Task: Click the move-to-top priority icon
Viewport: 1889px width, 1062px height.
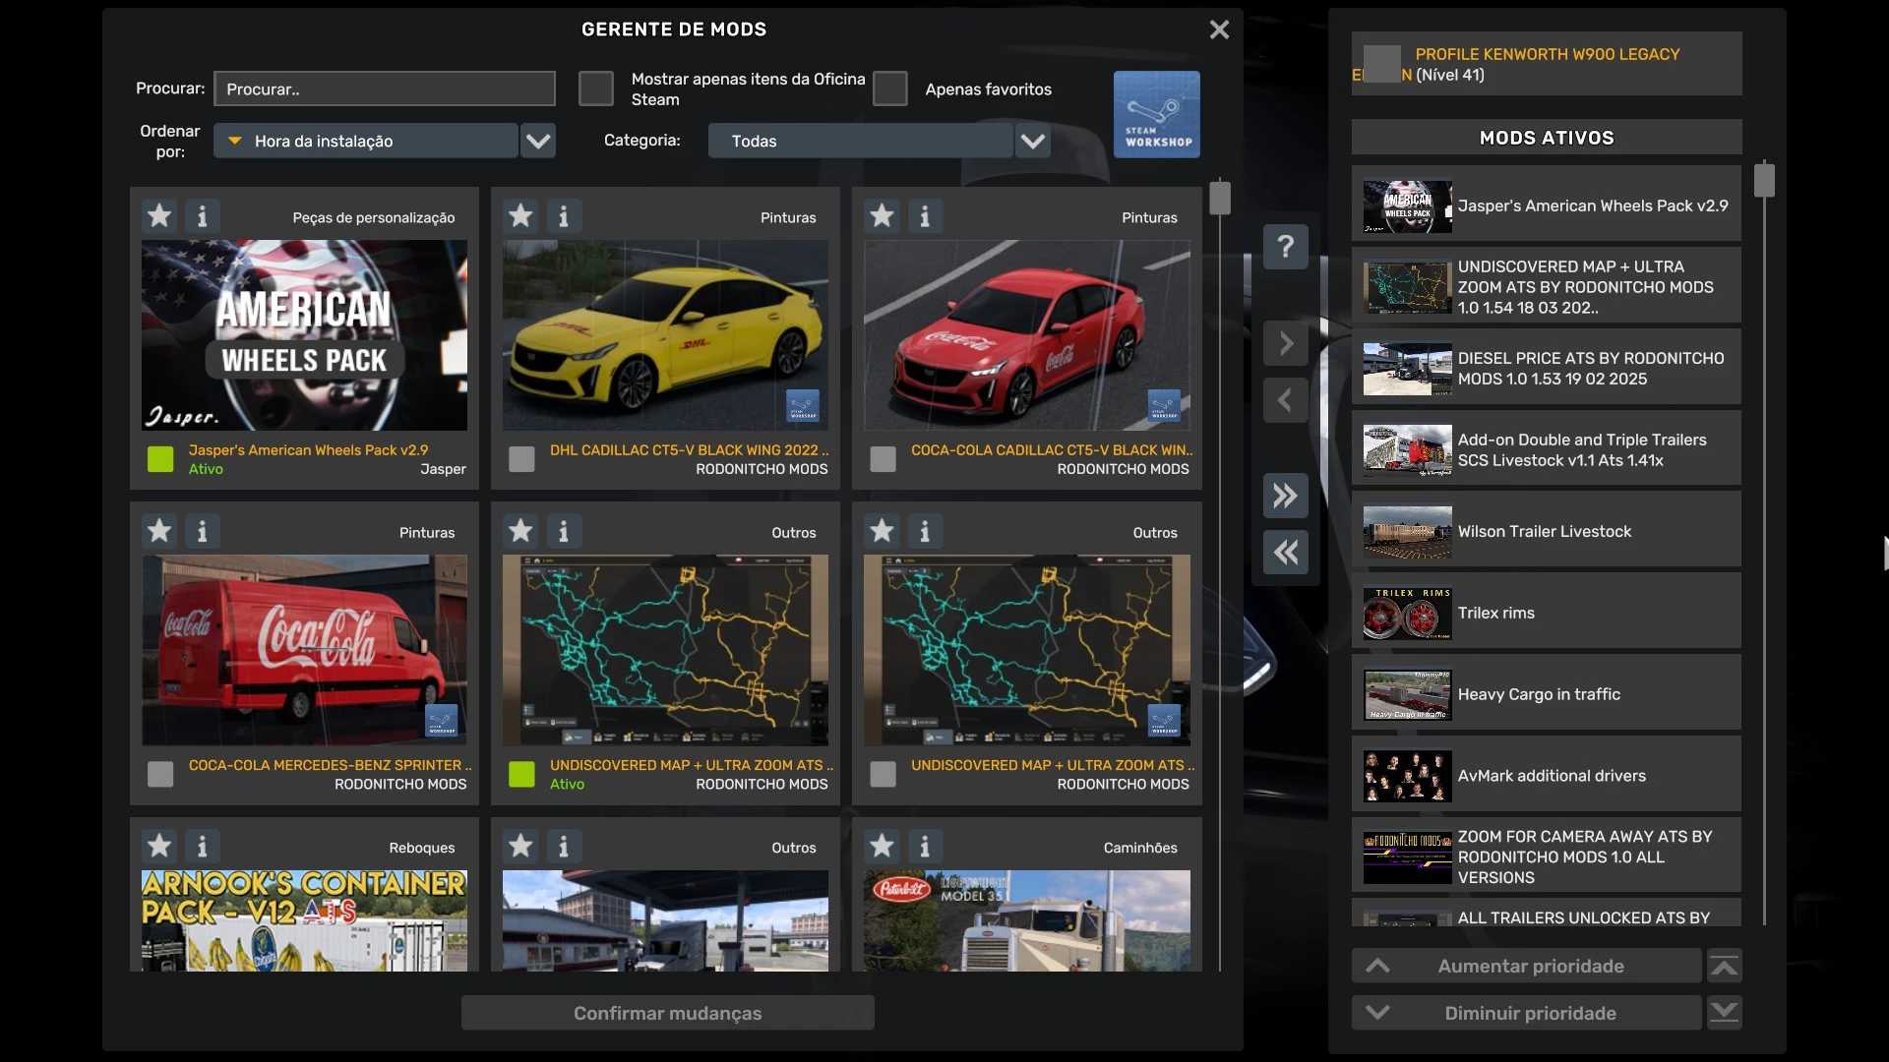Action: pyautogui.click(x=1724, y=967)
